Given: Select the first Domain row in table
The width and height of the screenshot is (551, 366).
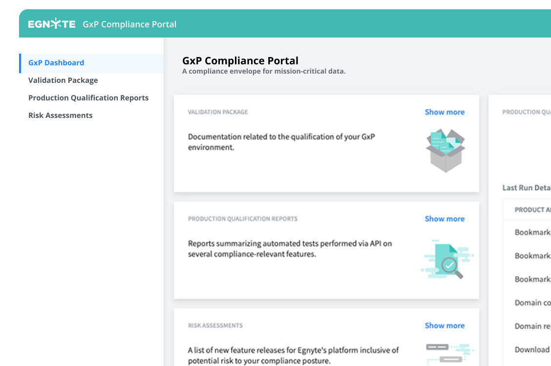Looking at the screenshot, I should [532, 303].
